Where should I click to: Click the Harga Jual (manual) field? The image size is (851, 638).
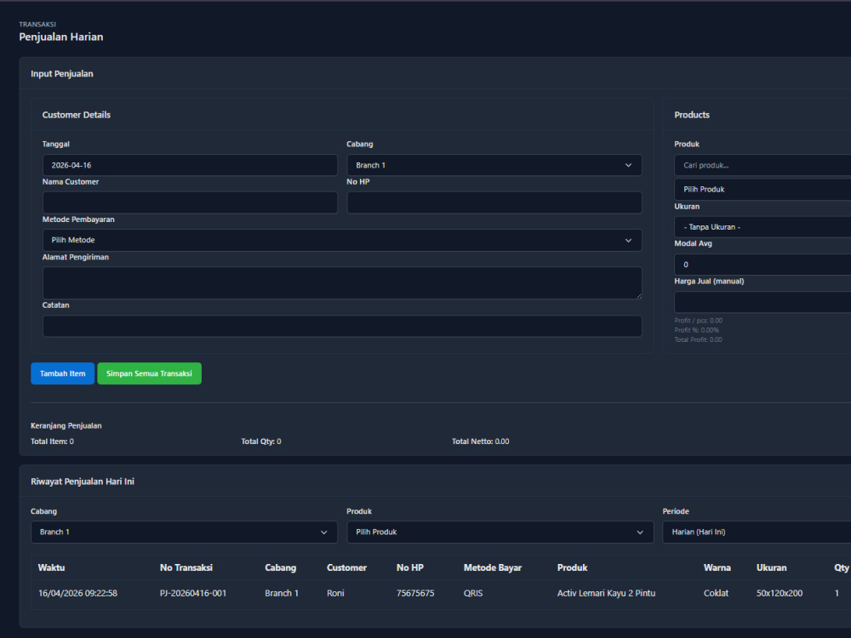(x=762, y=302)
